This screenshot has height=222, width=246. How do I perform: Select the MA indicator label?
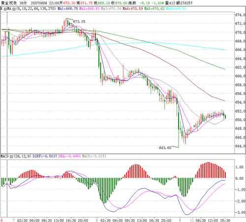click(9, 8)
